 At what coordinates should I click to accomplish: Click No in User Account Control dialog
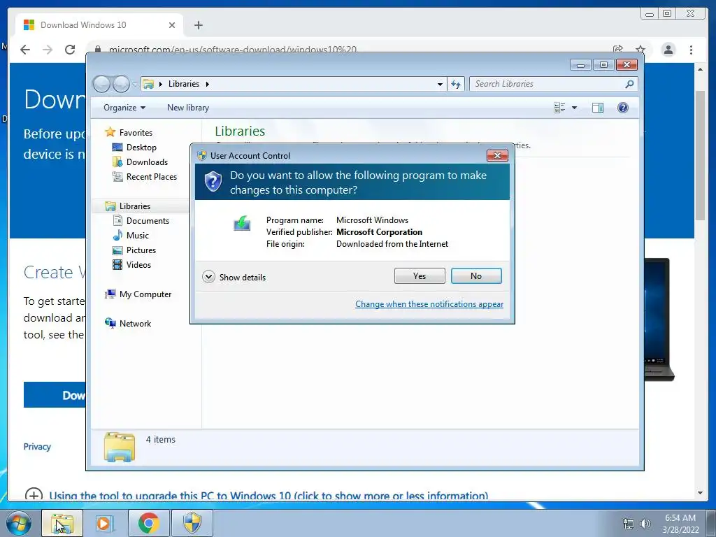click(x=475, y=275)
